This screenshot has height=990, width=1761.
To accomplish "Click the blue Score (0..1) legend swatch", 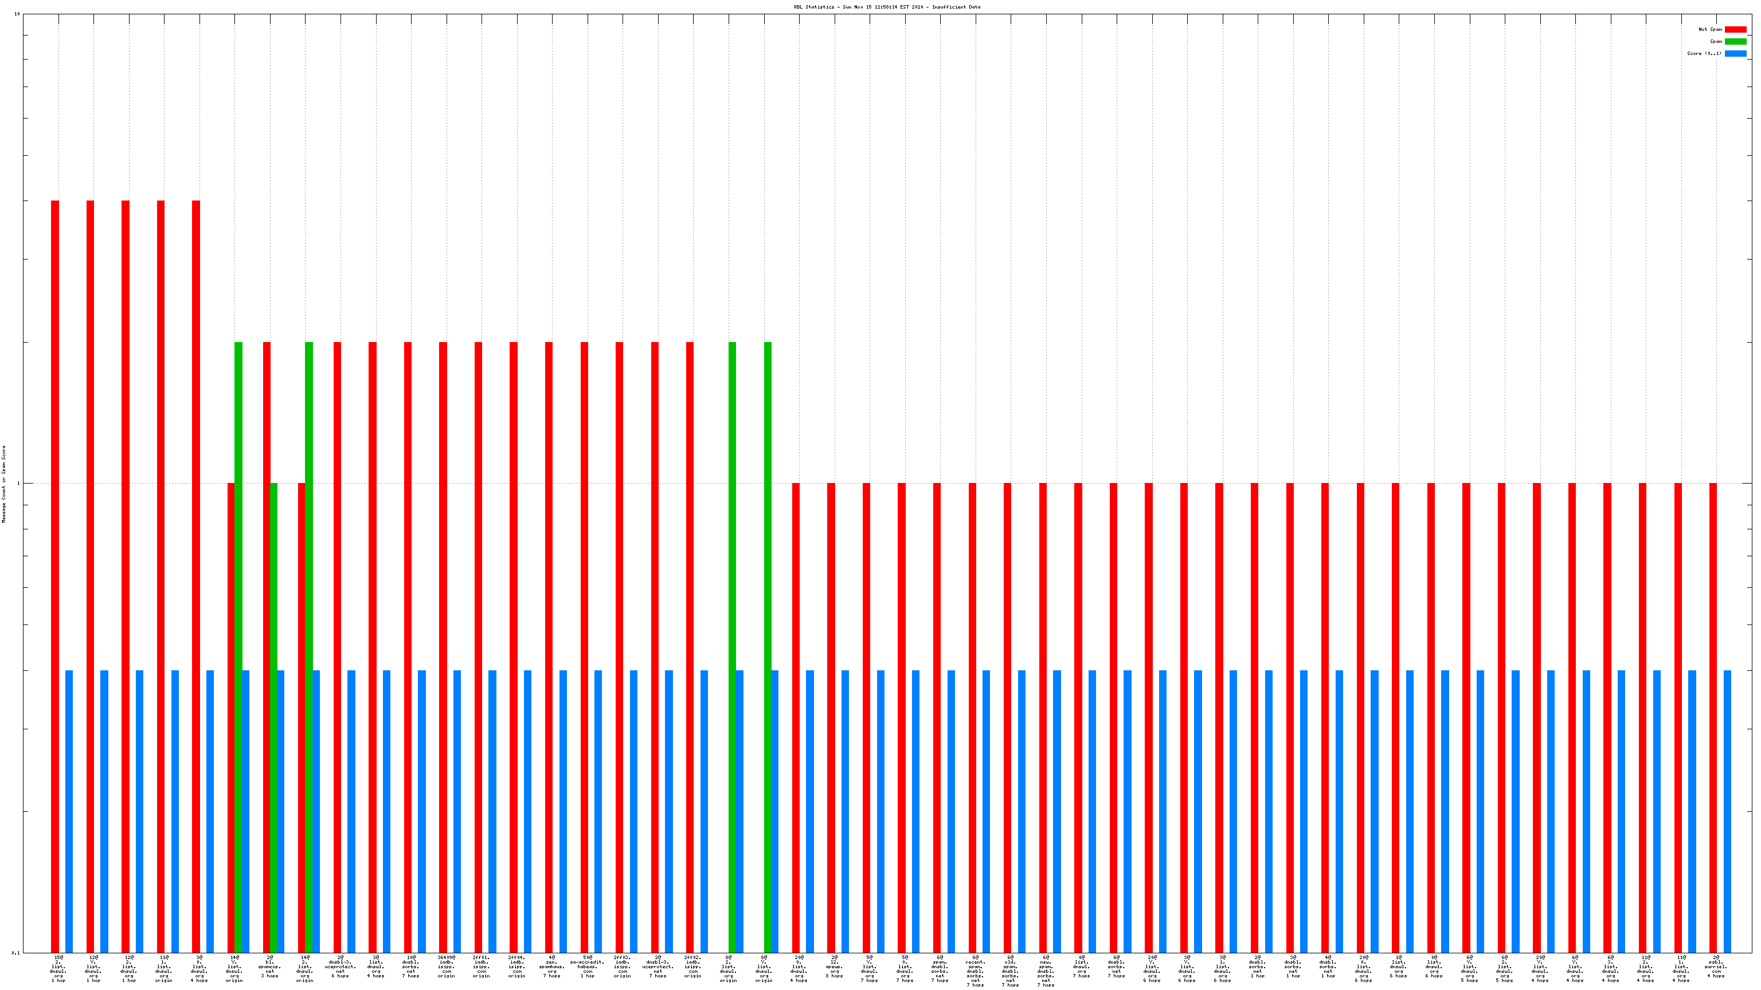I will tap(1735, 53).
